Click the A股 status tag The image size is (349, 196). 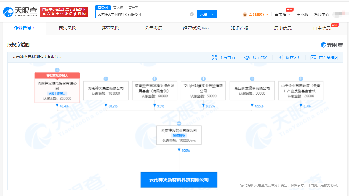pyautogui.click(x=57, y=93)
